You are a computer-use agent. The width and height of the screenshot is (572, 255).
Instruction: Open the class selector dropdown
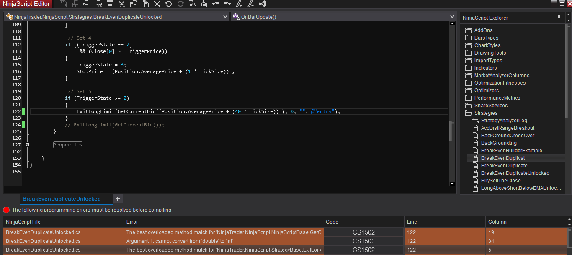click(x=225, y=17)
